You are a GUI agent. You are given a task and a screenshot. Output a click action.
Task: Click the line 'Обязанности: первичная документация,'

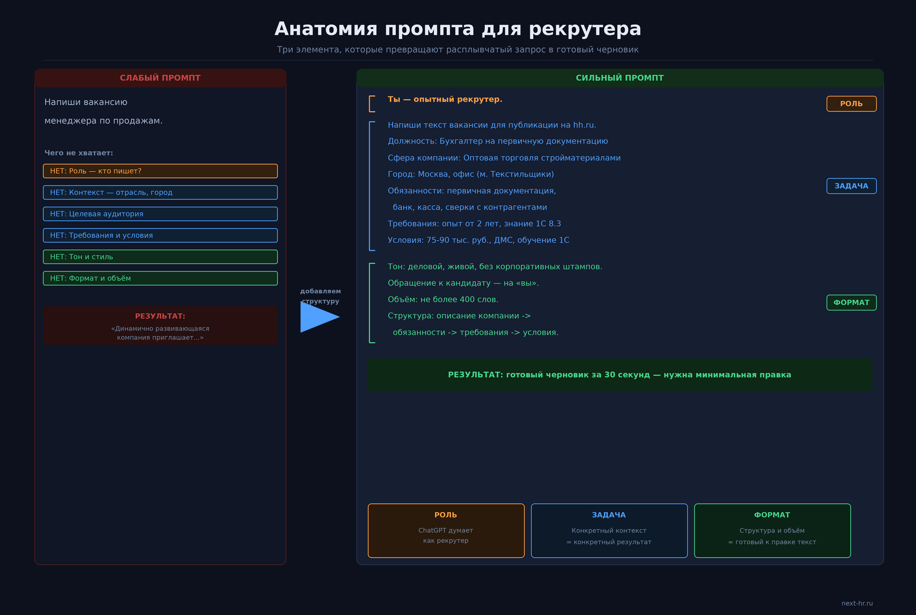pyautogui.click(x=472, y=191)
